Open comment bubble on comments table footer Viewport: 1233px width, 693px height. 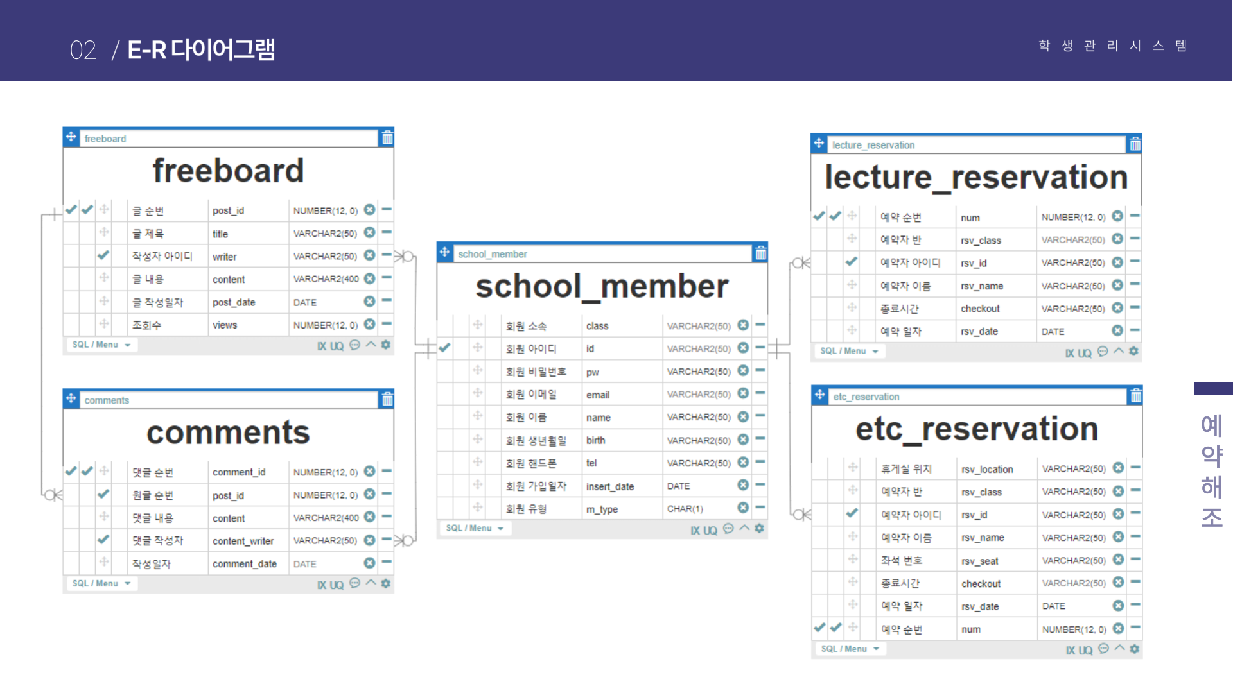point(355,583)
